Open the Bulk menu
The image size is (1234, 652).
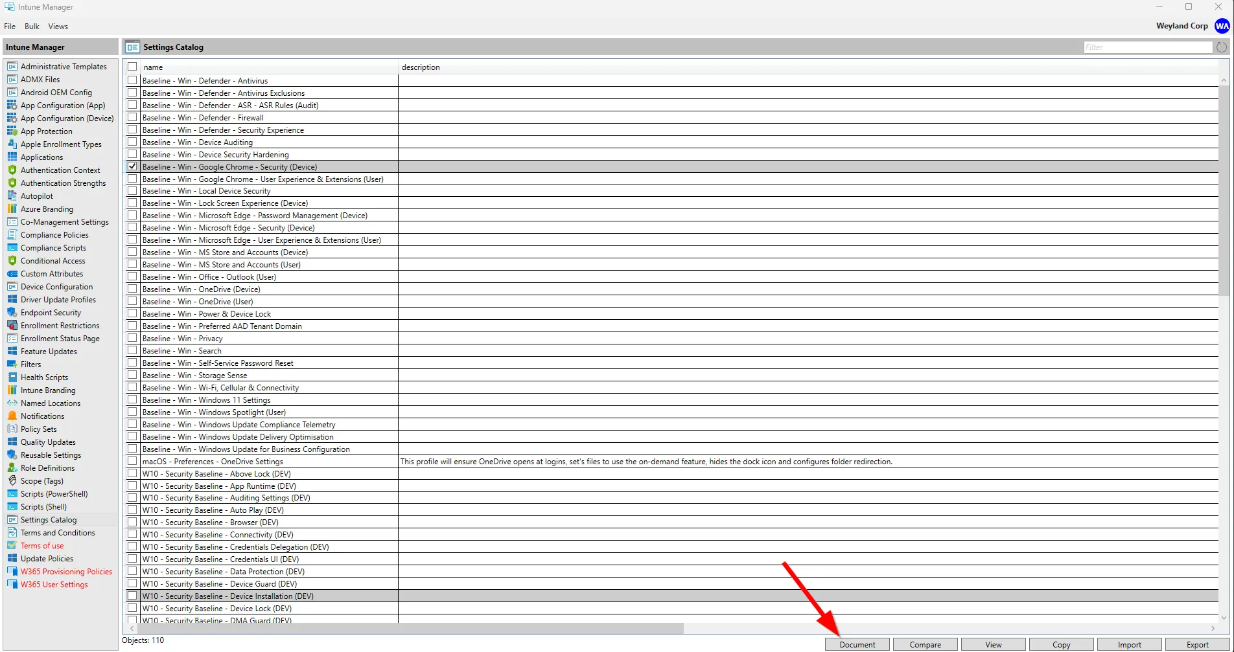(32, 27)
